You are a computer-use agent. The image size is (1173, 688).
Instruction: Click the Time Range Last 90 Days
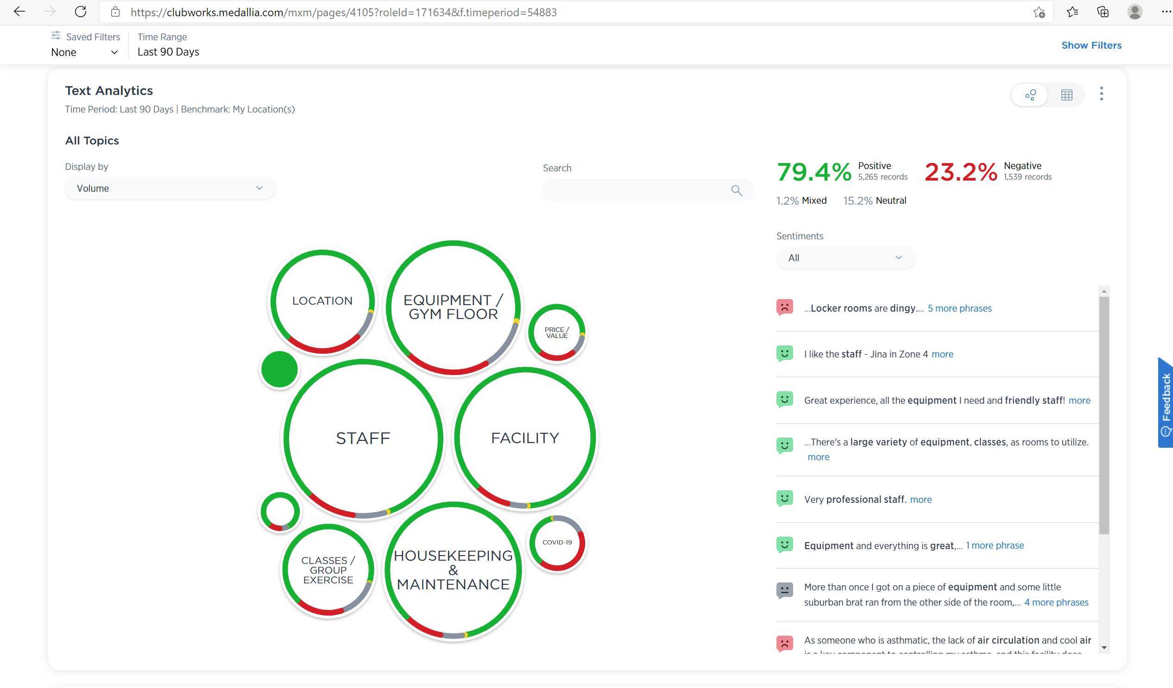(168, 52)
